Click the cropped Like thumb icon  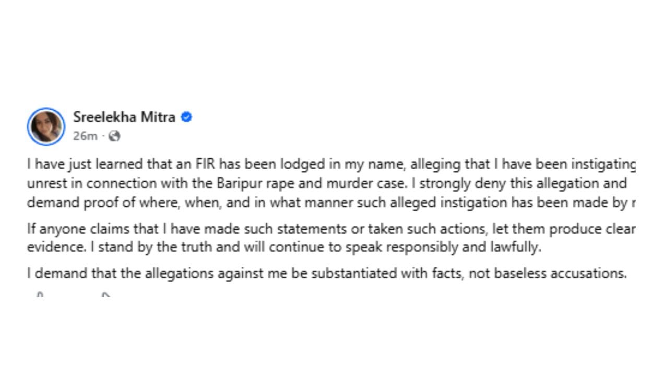40,295
